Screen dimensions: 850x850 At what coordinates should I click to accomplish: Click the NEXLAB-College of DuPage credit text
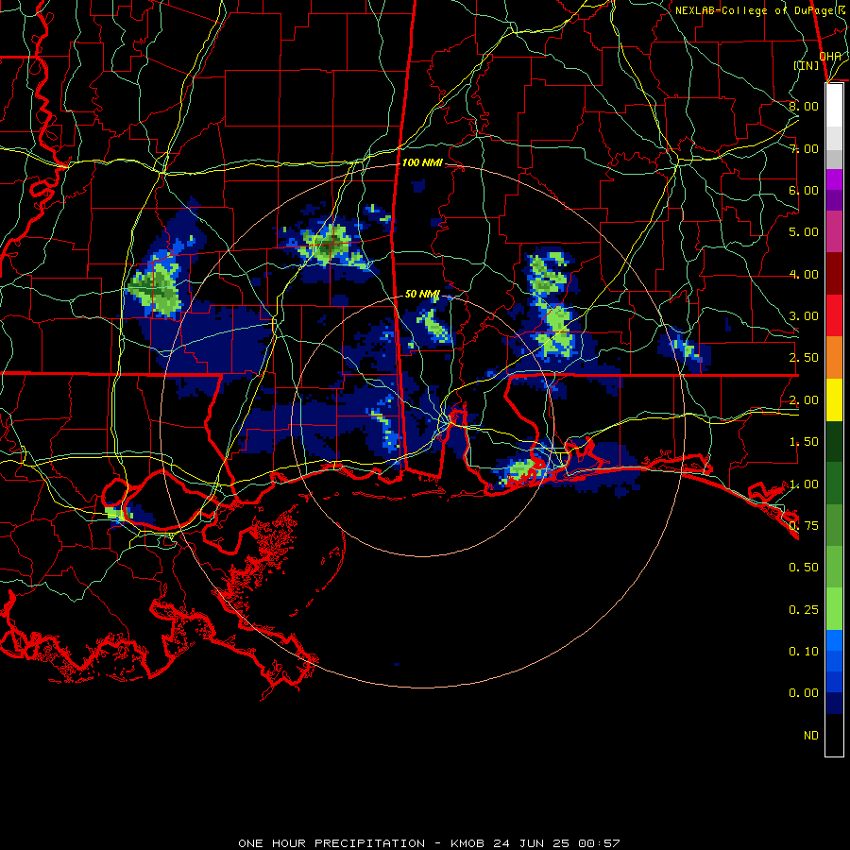click(759, 10)
